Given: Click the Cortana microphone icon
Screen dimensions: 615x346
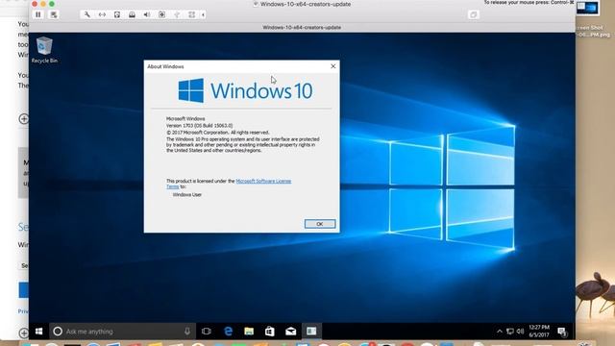Looking at the screenshot, I should pos(187,332).
